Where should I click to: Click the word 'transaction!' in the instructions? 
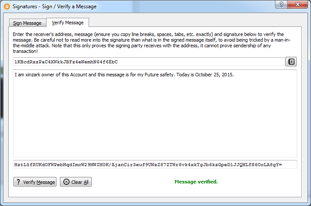point(25,51)
